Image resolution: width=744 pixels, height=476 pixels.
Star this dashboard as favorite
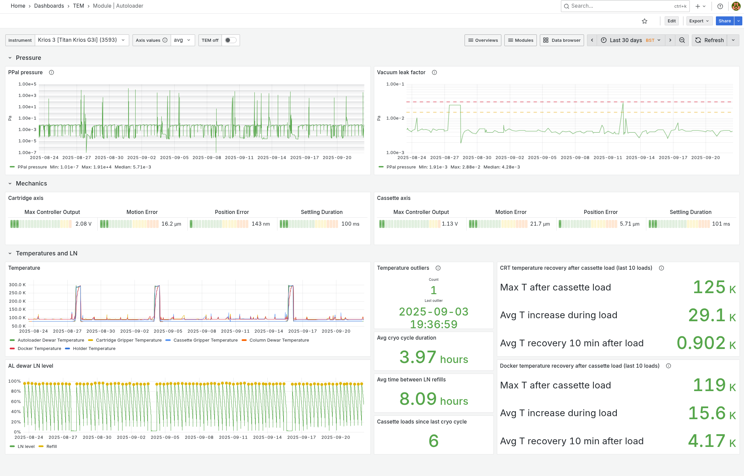[644, 21]
